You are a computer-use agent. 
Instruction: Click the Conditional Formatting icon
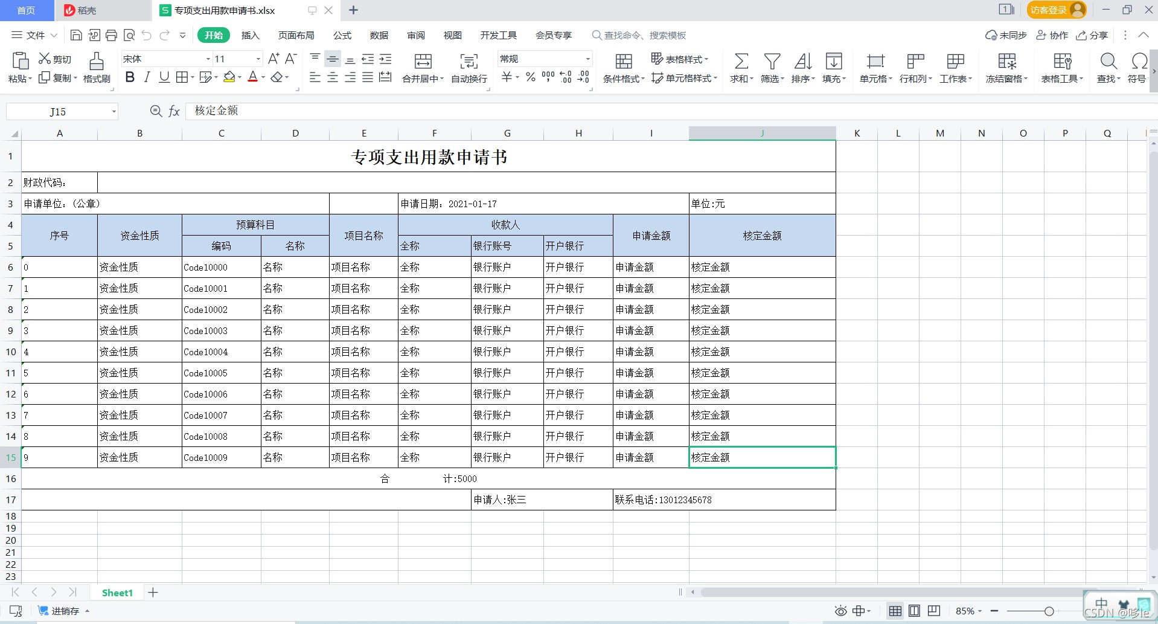point(624,61)
